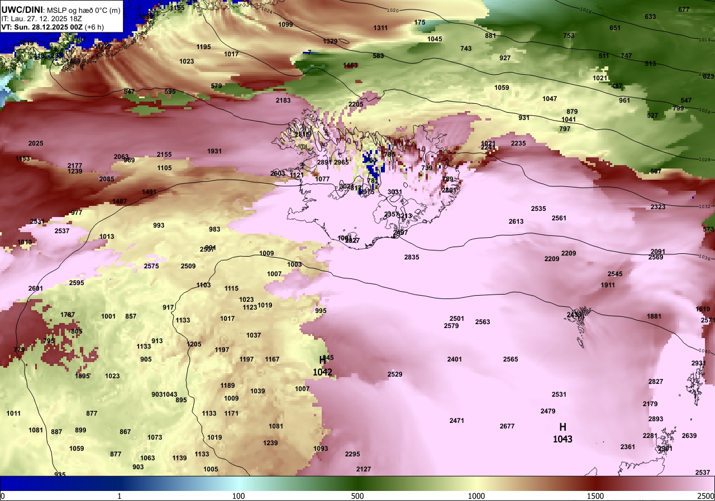Click the height value 1911
715x501 pixels.
608,285
